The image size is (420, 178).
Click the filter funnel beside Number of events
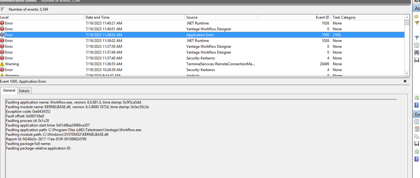click(x=2, y=9)
